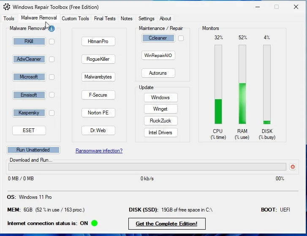Launch RogueKiller
The height and width of the screenshot is (236, 307).
(98, 59)
